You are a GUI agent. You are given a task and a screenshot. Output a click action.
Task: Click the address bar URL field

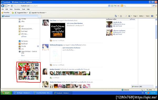click(x=61, y=6)
